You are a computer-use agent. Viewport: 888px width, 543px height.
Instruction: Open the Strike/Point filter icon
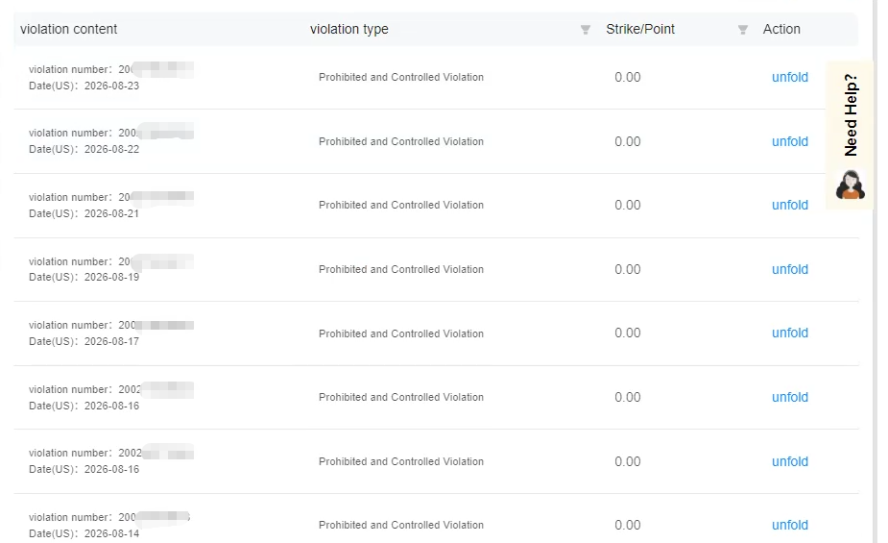coord(742,30)
